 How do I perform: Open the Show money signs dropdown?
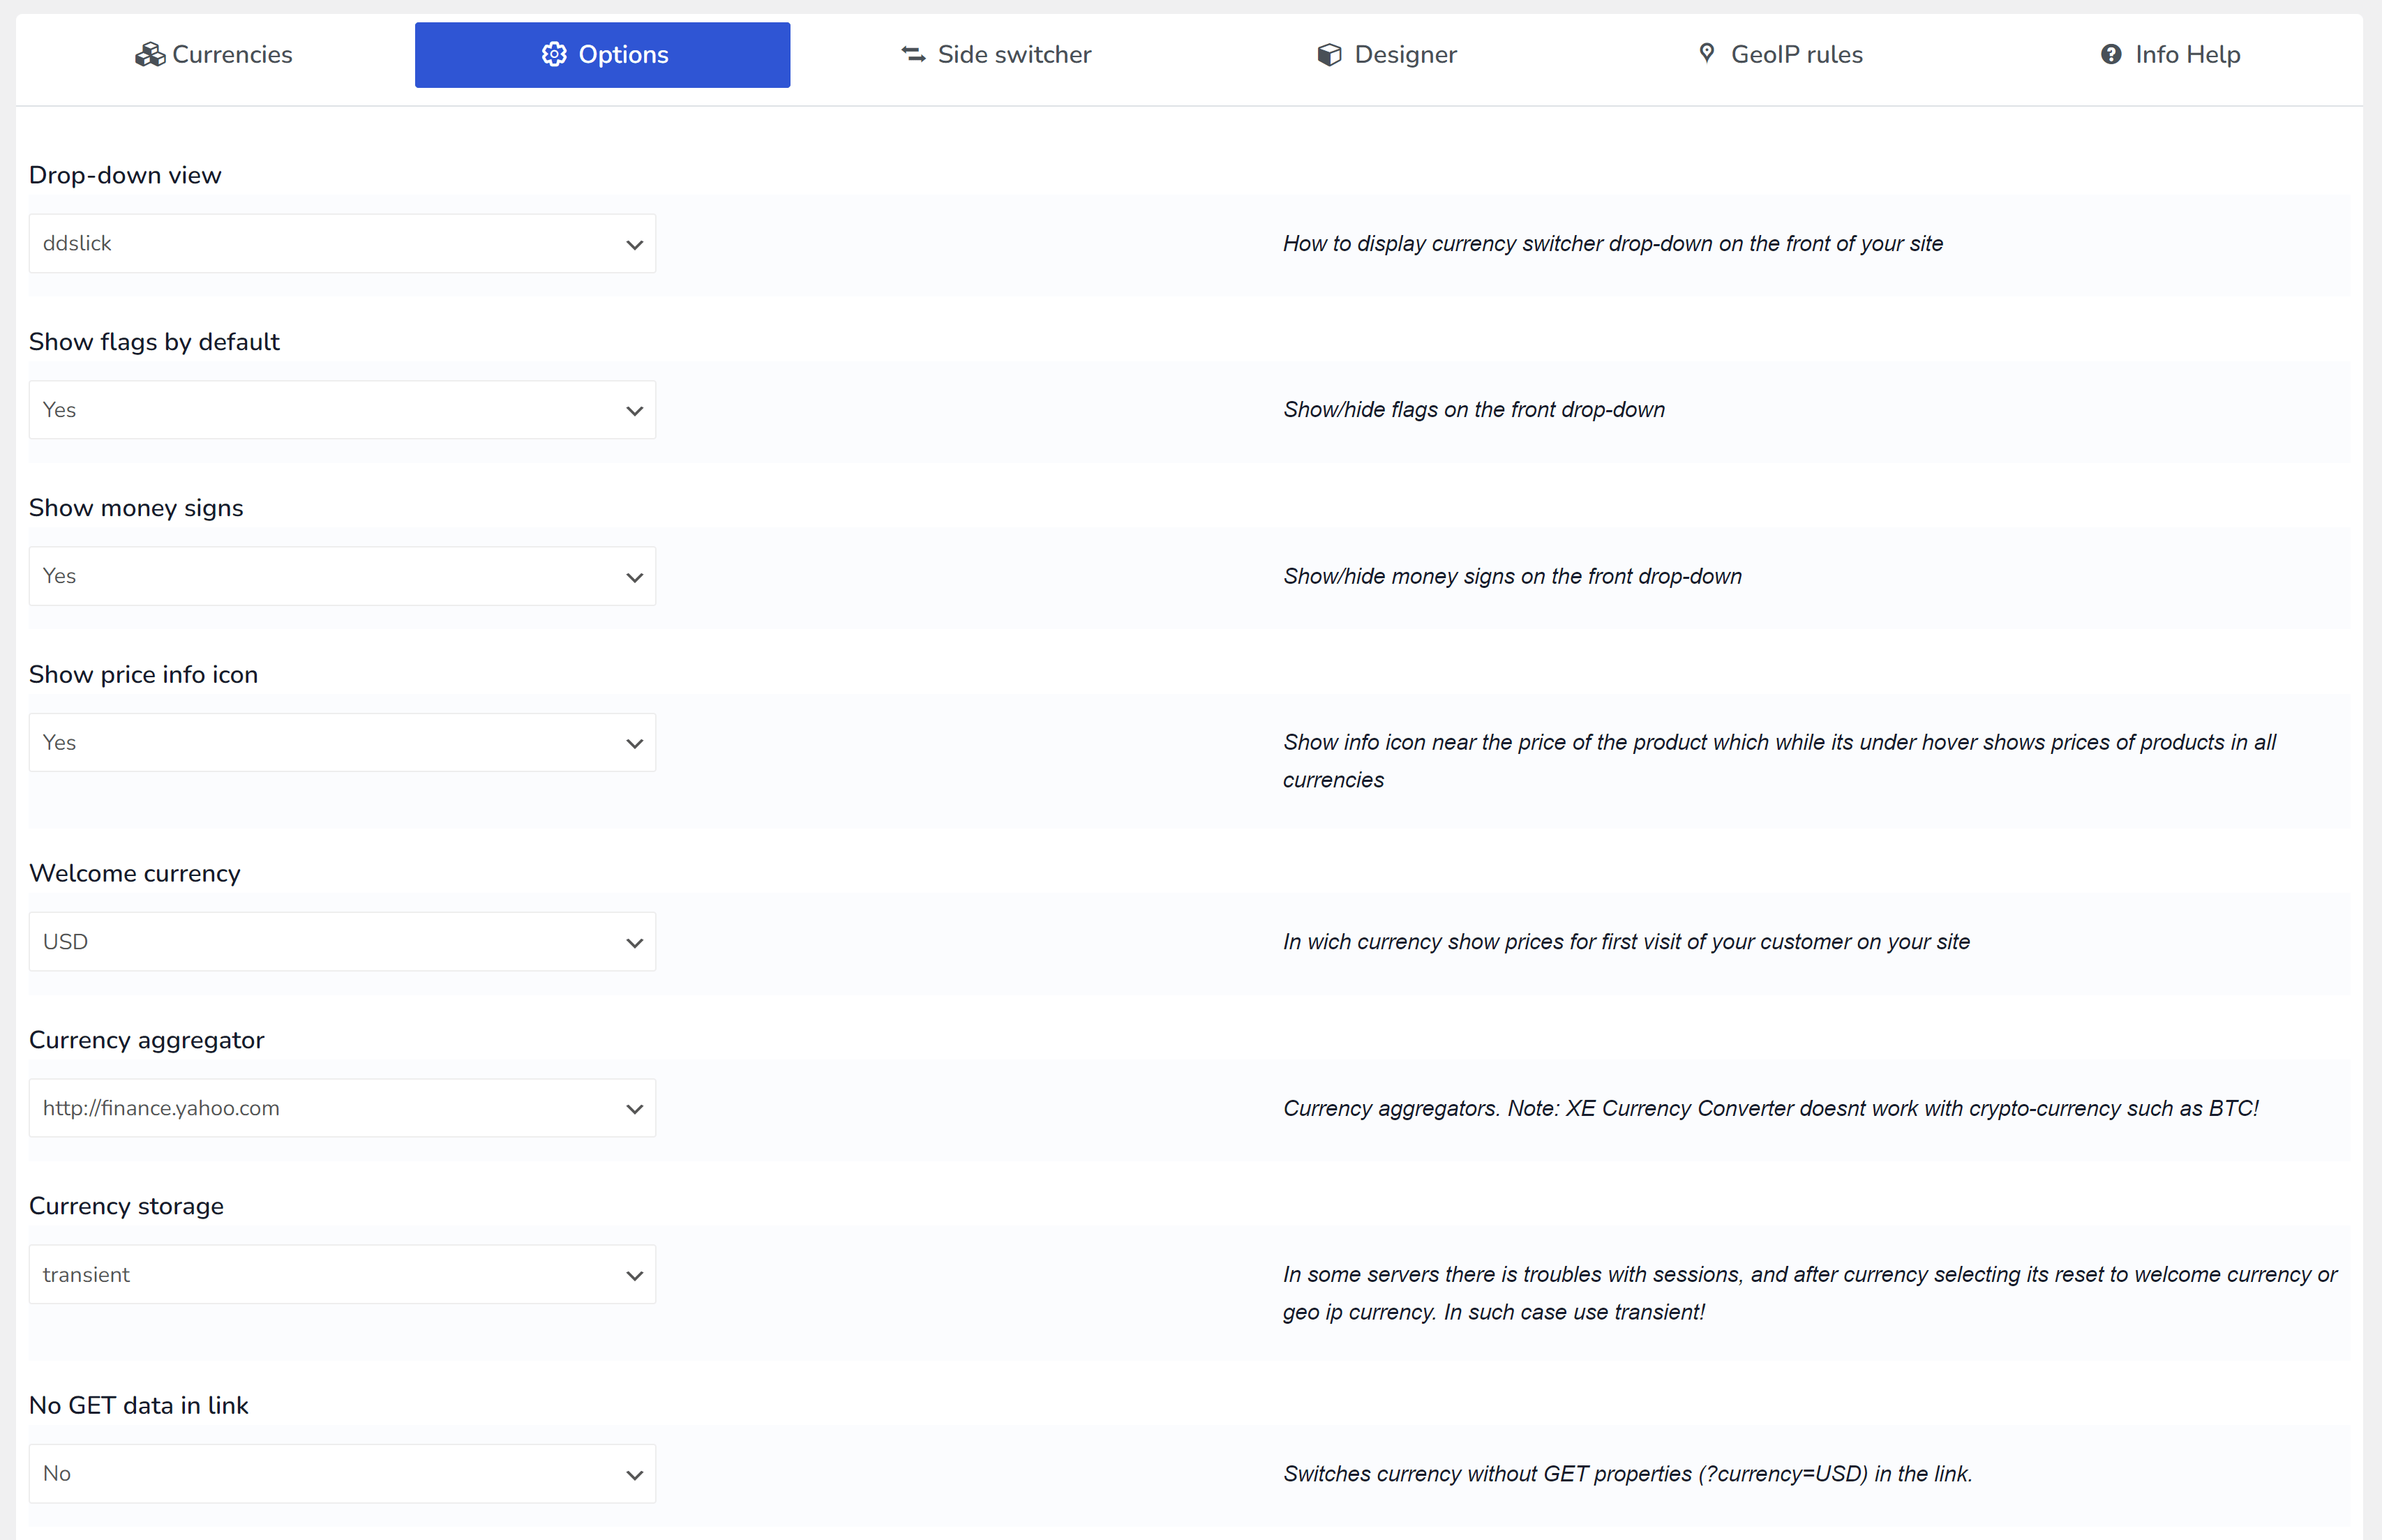point(342,577)
